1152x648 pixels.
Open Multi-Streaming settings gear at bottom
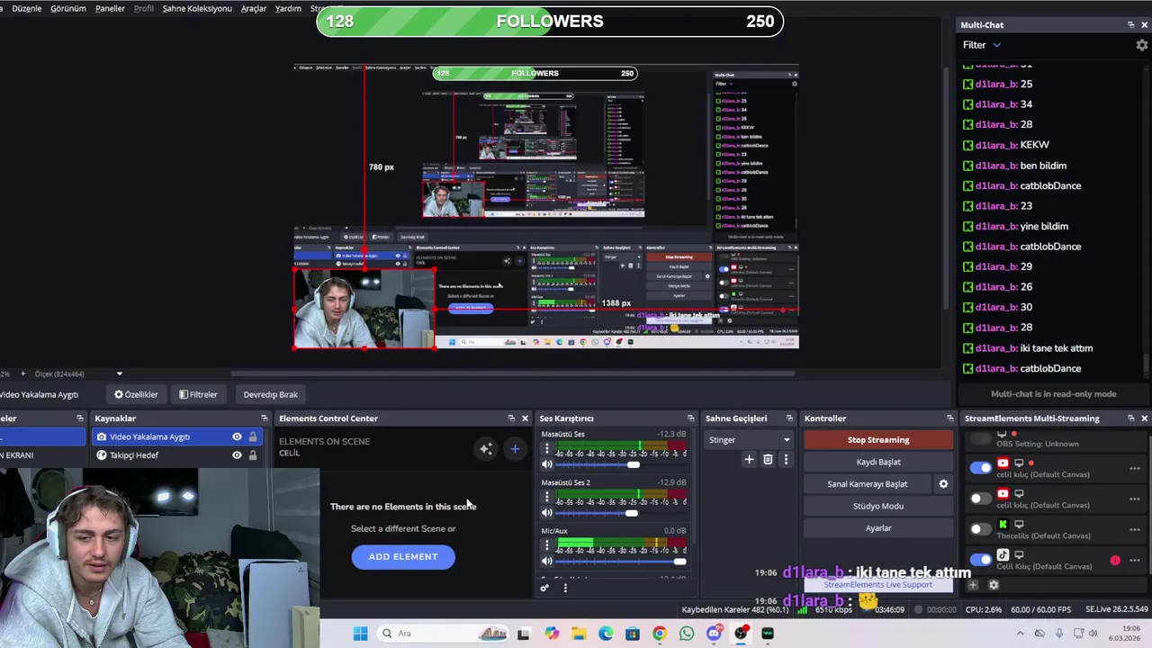click(994, 585)
